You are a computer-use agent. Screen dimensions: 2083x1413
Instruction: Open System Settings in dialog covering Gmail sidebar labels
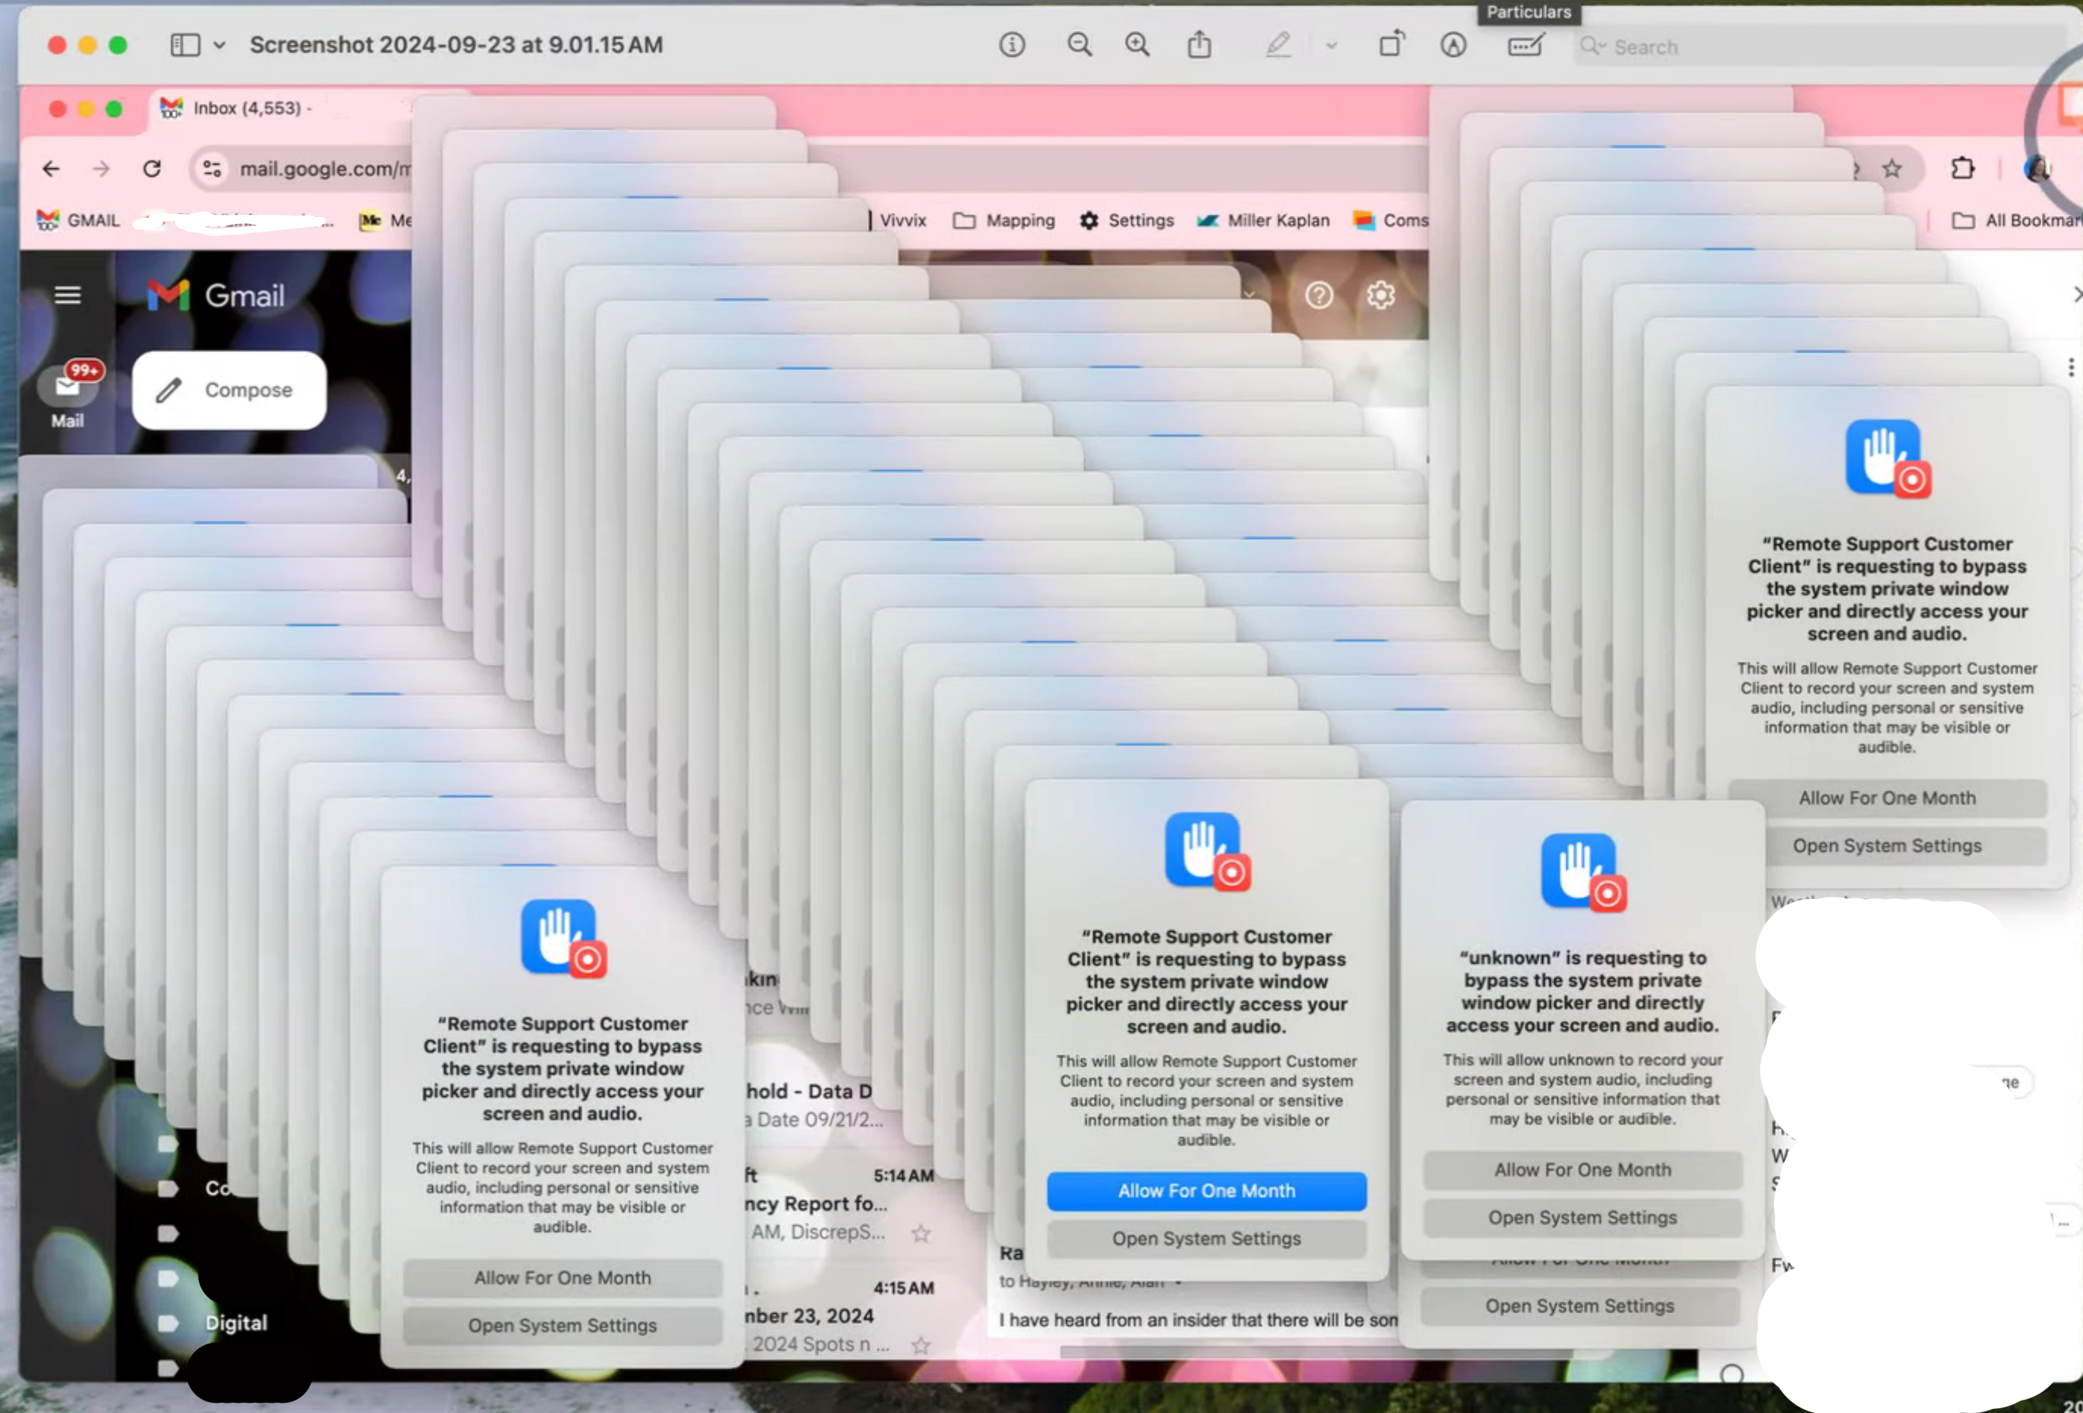tap(562, 1325)
